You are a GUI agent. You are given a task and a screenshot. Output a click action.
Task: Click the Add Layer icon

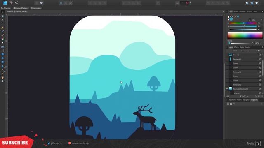(256, 97)
